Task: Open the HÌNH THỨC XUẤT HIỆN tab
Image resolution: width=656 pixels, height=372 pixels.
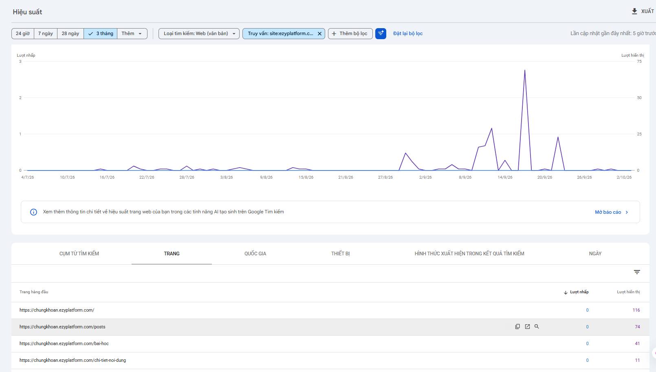Action: 469,254
